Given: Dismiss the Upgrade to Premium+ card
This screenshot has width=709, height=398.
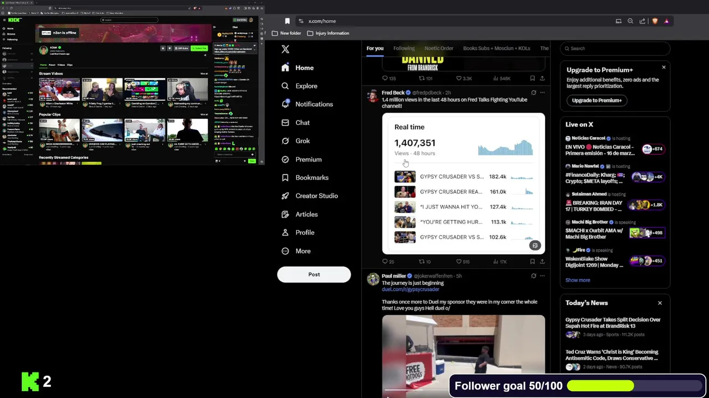Looking at the screenshot, I should pyautogui.click(x=664, y=67).
